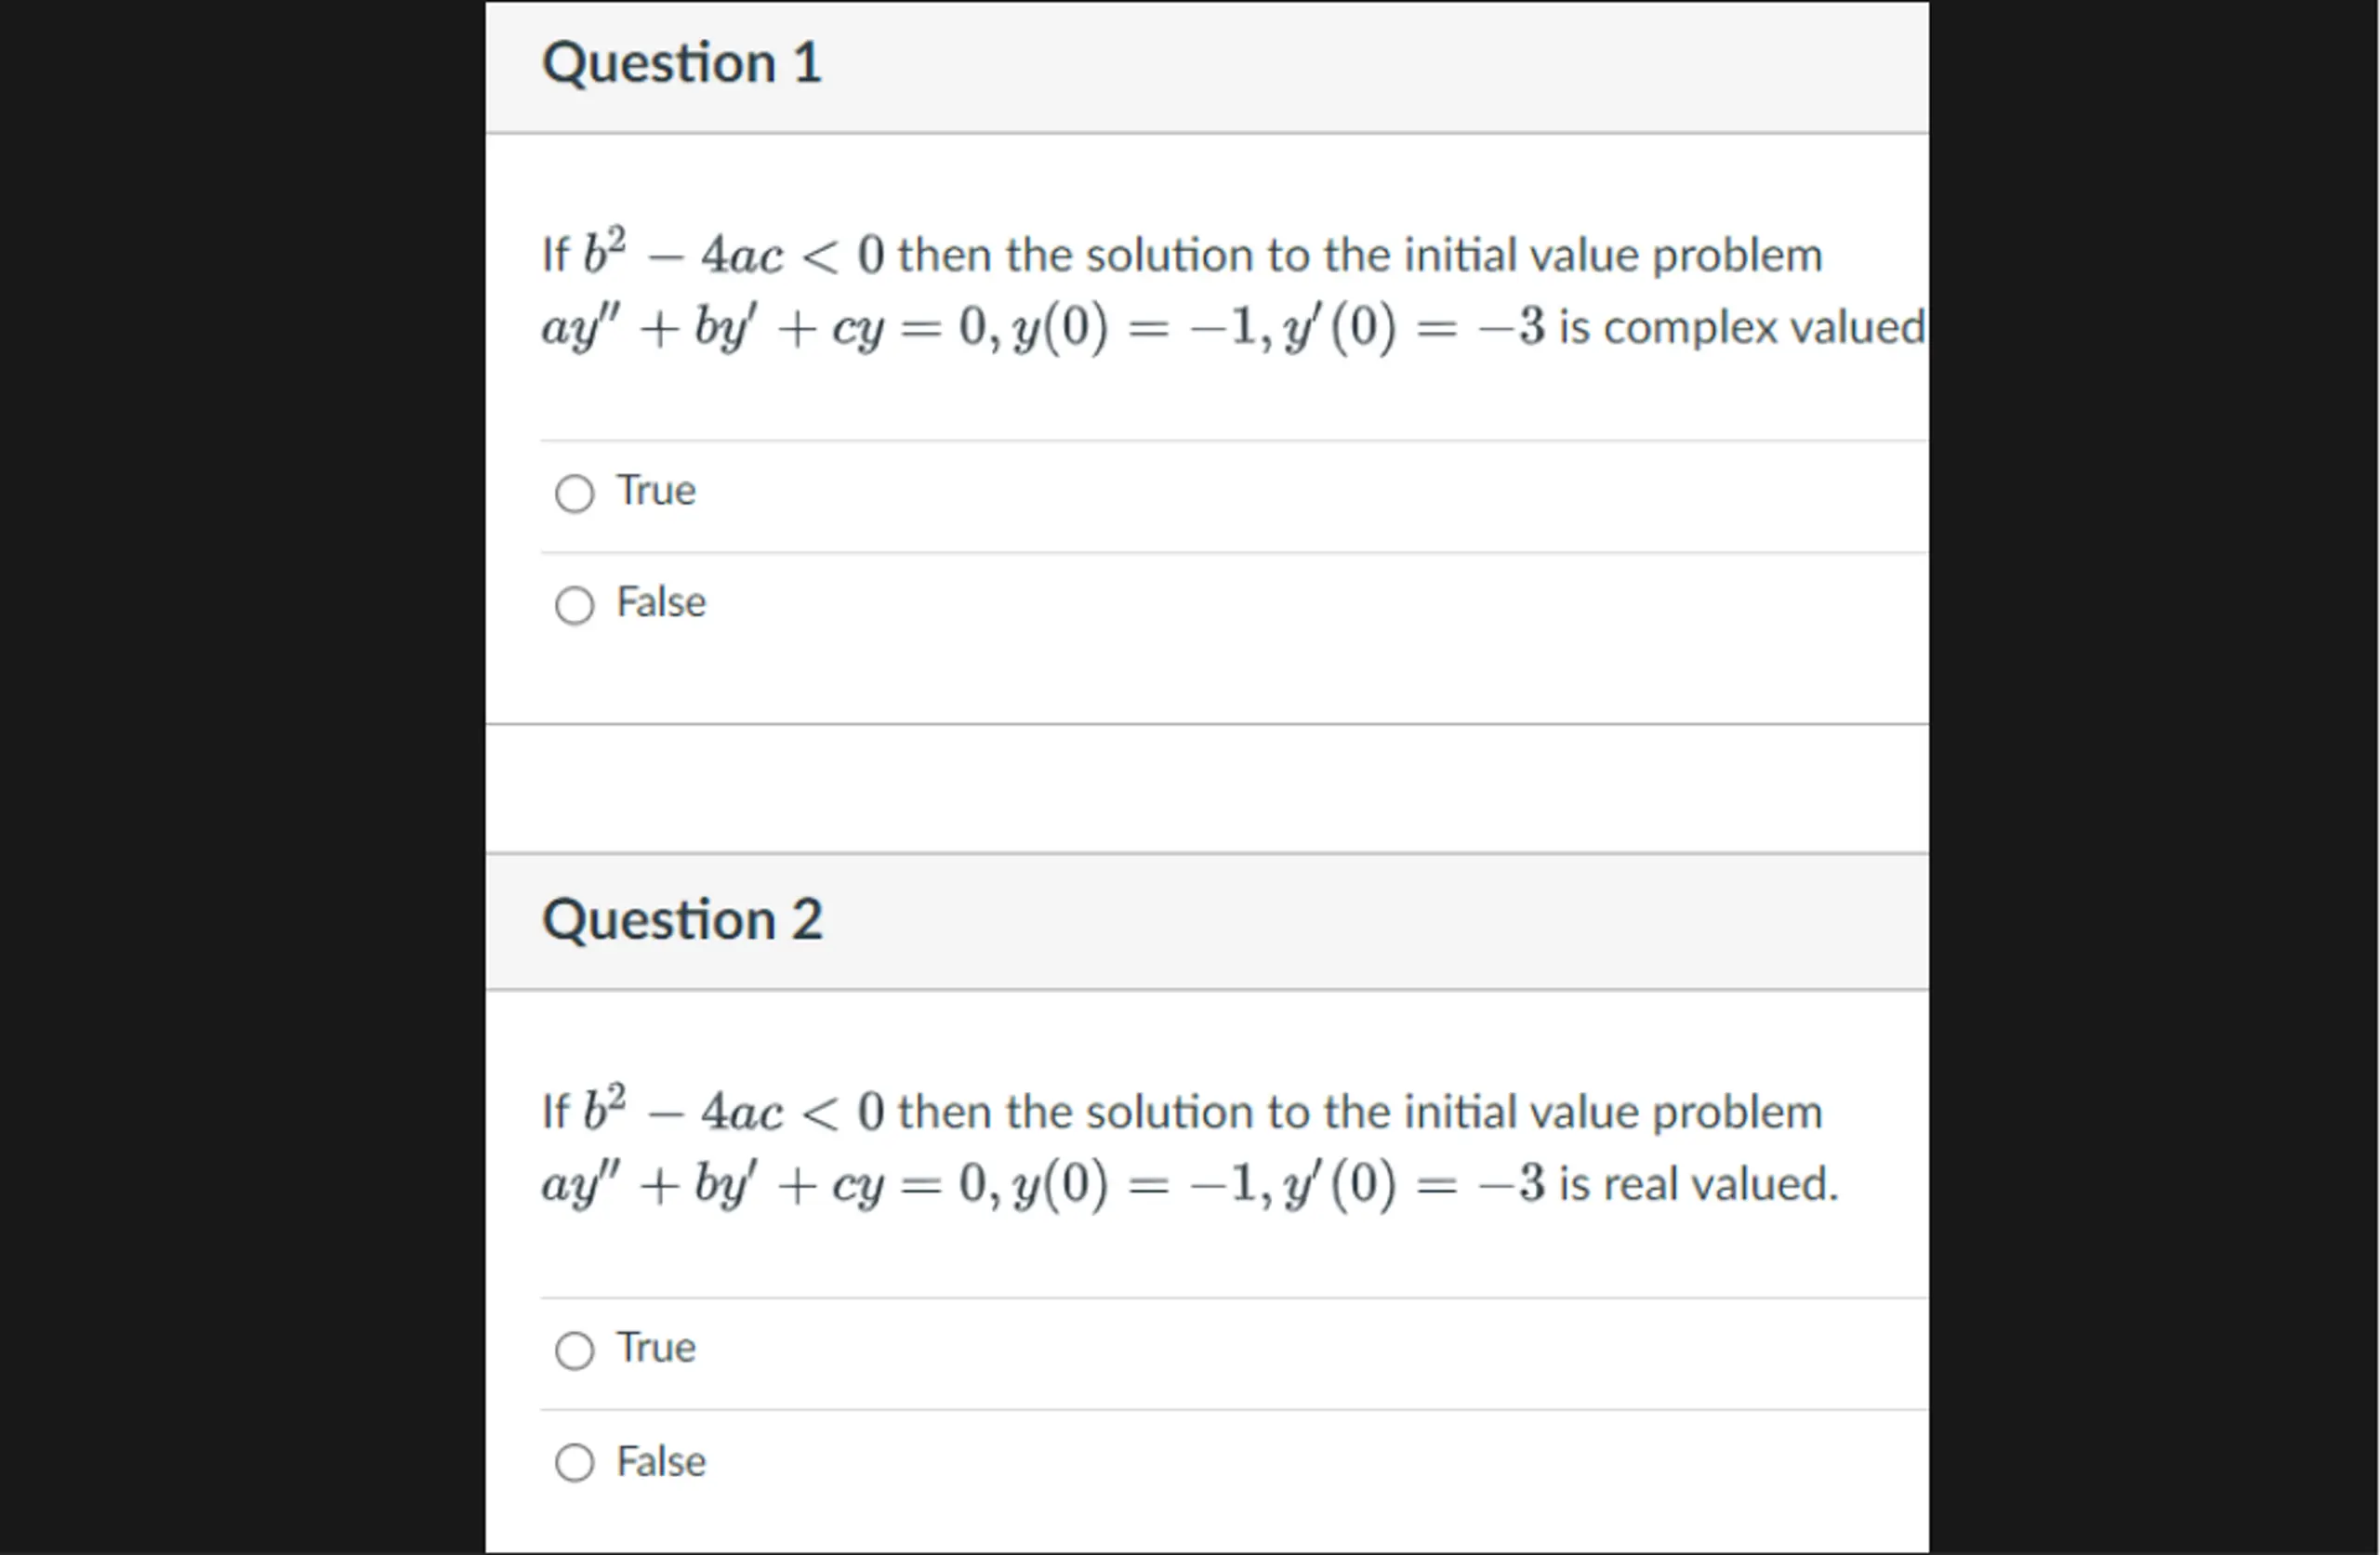The image size is (2380, 1555).
Task: Click the Question 1 heading
Action: pyautogui.click(x=682, y=63)
